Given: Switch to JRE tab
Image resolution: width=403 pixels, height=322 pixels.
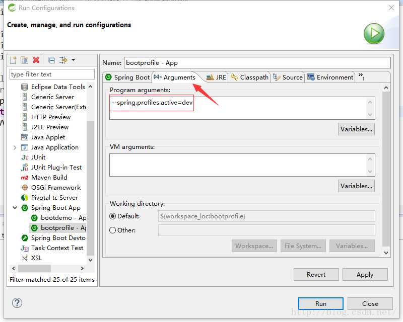Looking at the screenshot, I should coord(216,77).
